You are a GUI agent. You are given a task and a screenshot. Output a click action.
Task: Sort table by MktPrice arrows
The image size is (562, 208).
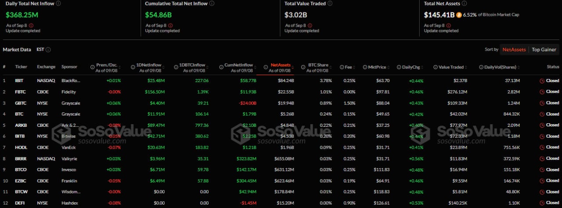[x=388, y=67]
